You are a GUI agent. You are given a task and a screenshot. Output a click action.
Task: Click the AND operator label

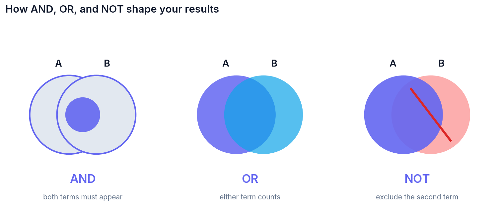click(x=83, y=179)
